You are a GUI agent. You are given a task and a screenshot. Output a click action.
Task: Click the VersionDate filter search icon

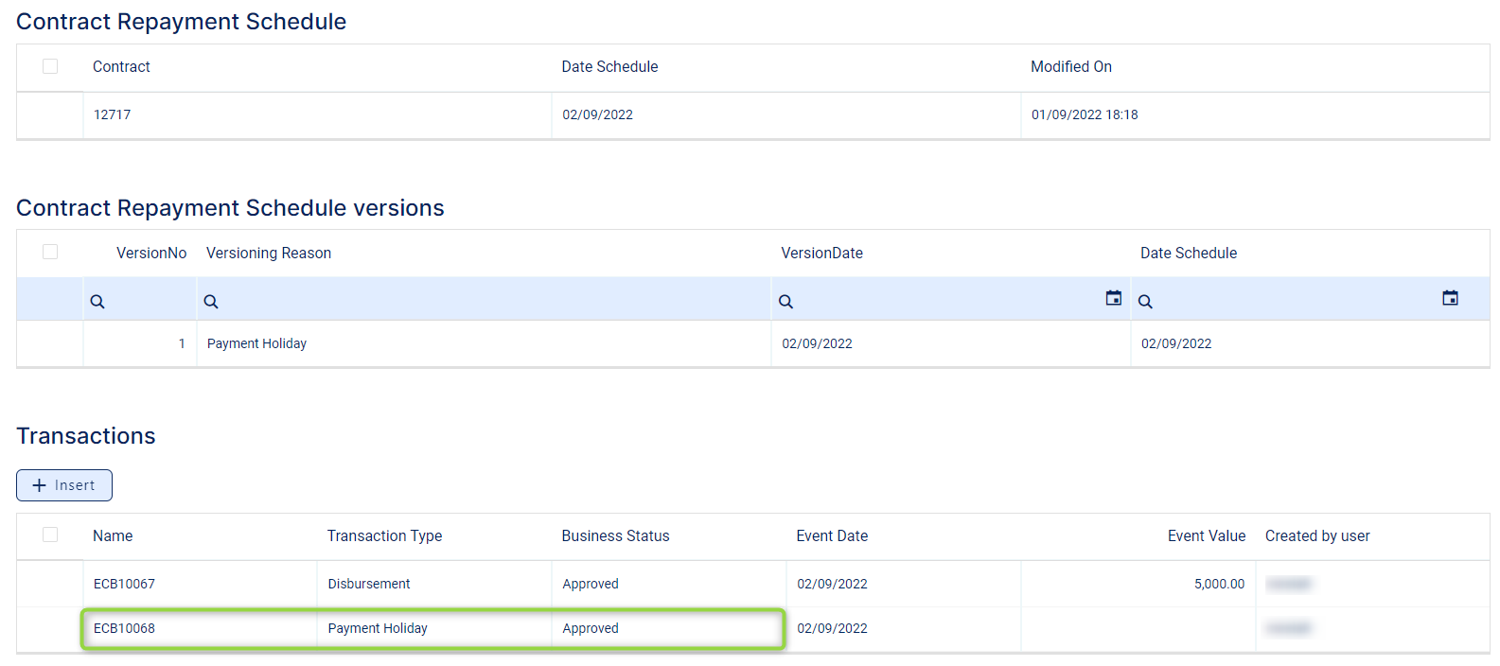(785, 302)
